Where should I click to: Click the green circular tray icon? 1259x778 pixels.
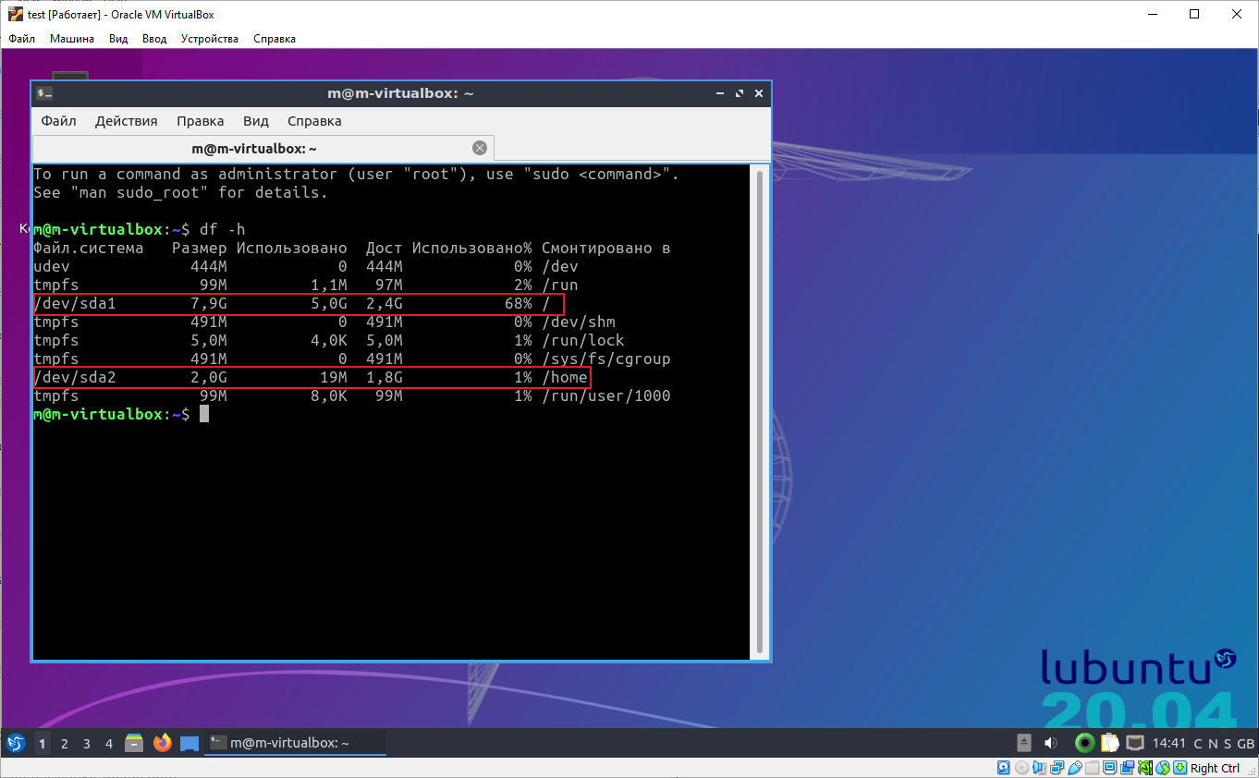coord(1085,743)
